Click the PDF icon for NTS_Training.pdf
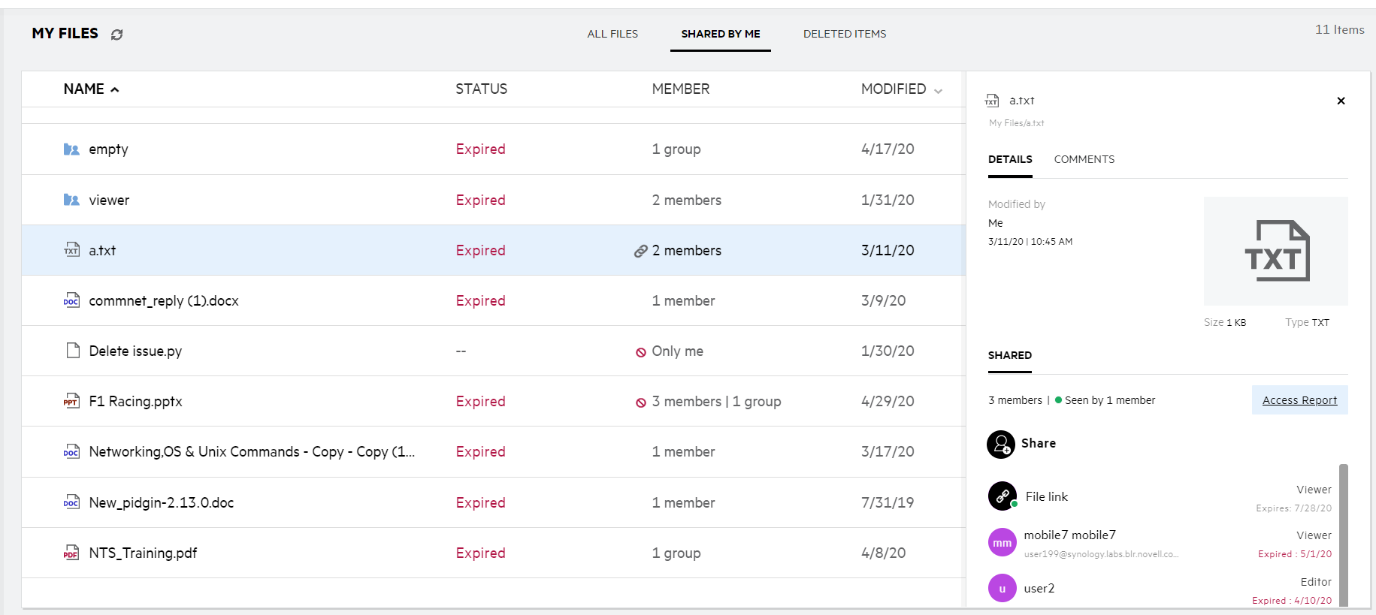The width and height of the screenshot is (1376, 615). (71, 553)
